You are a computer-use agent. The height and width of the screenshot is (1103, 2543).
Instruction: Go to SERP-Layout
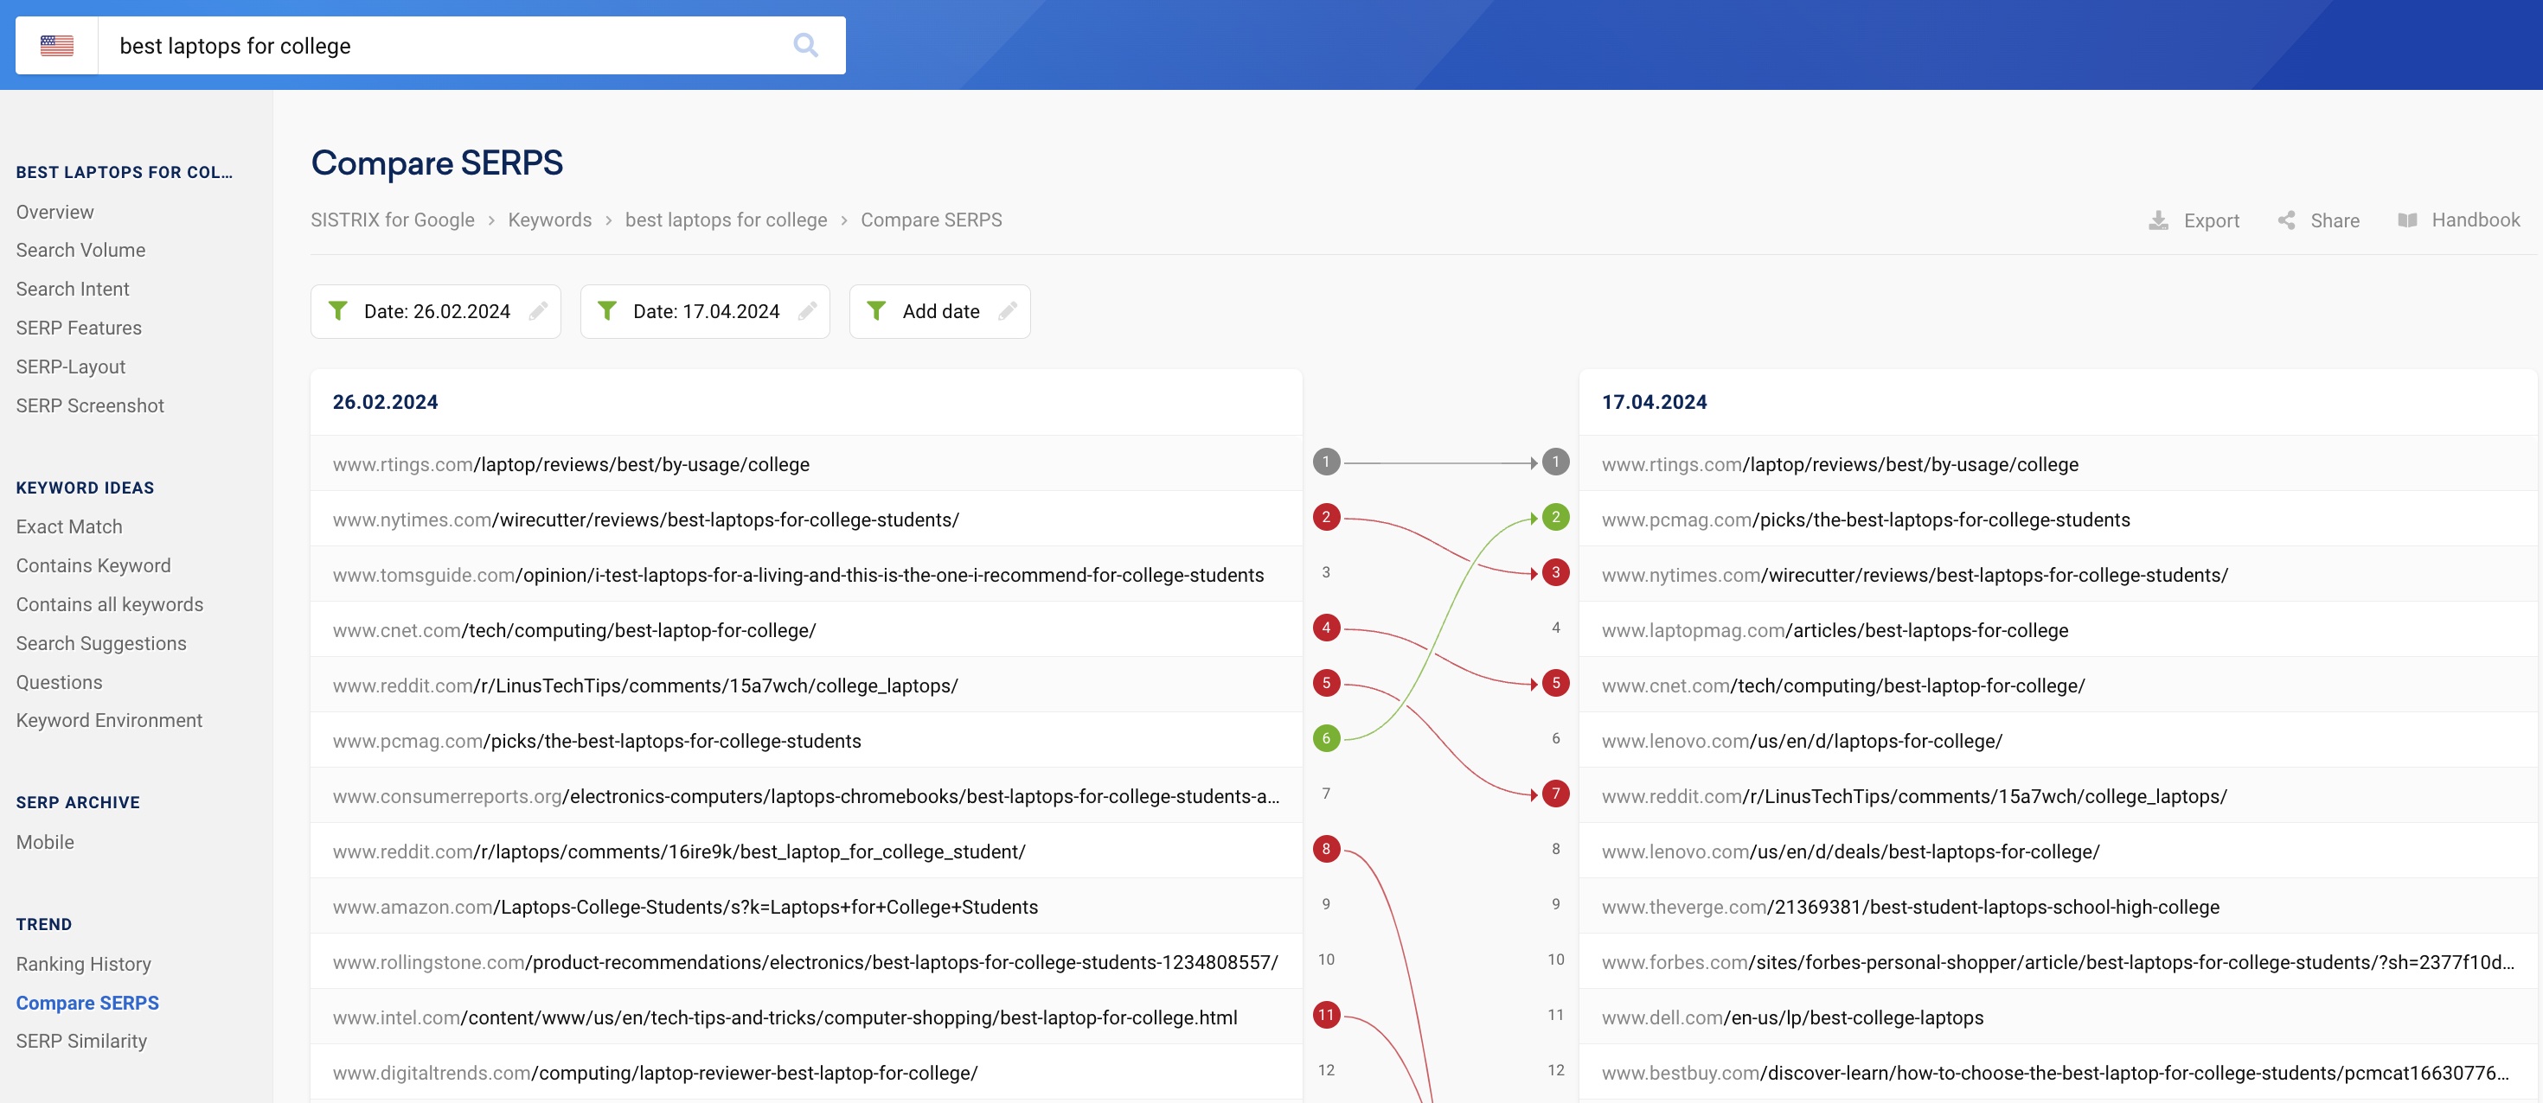[x=70, y=367]
